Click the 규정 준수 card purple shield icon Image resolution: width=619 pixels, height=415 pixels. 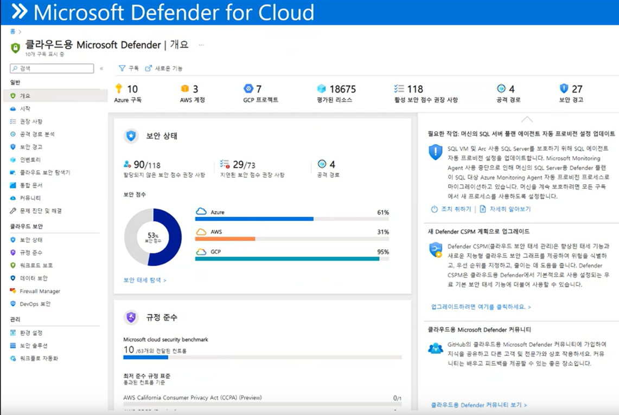click(x=131, y=317)
